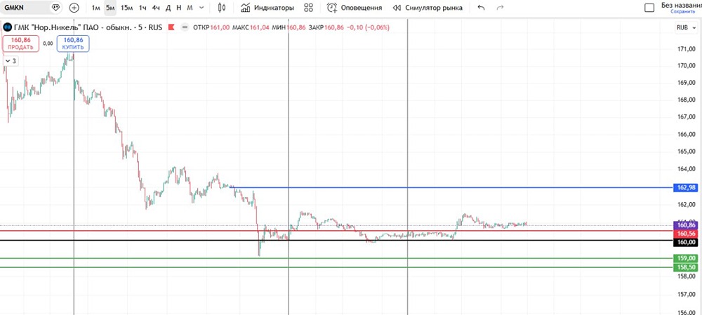Viewport: 702px width, 315px height.
Task: Open the indicator templates grid icon
Action: coord(308,8)
